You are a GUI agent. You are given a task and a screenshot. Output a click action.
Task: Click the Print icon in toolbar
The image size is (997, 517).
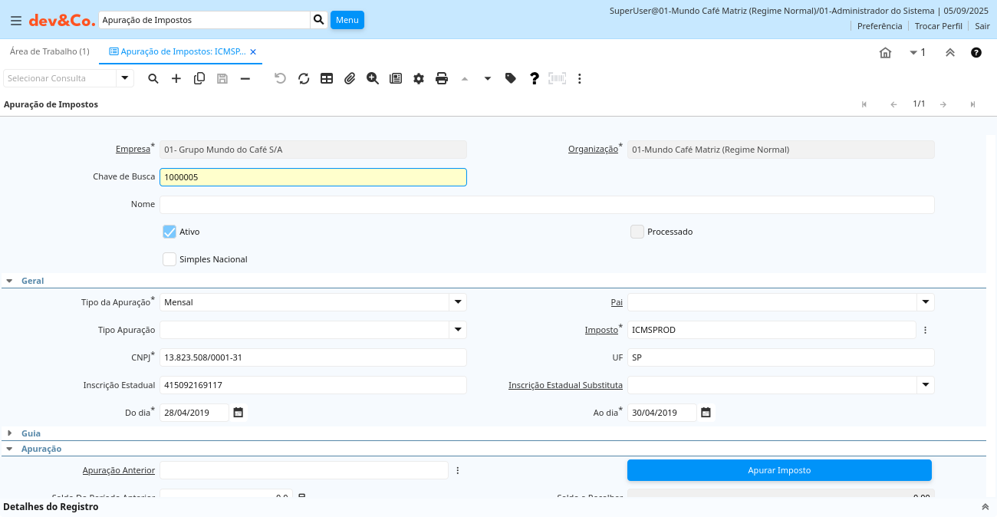click(442, 78)
